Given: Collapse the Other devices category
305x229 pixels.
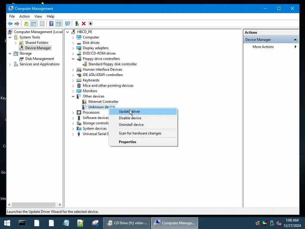Looking at the screenshot, I should (x=73, y=96).
